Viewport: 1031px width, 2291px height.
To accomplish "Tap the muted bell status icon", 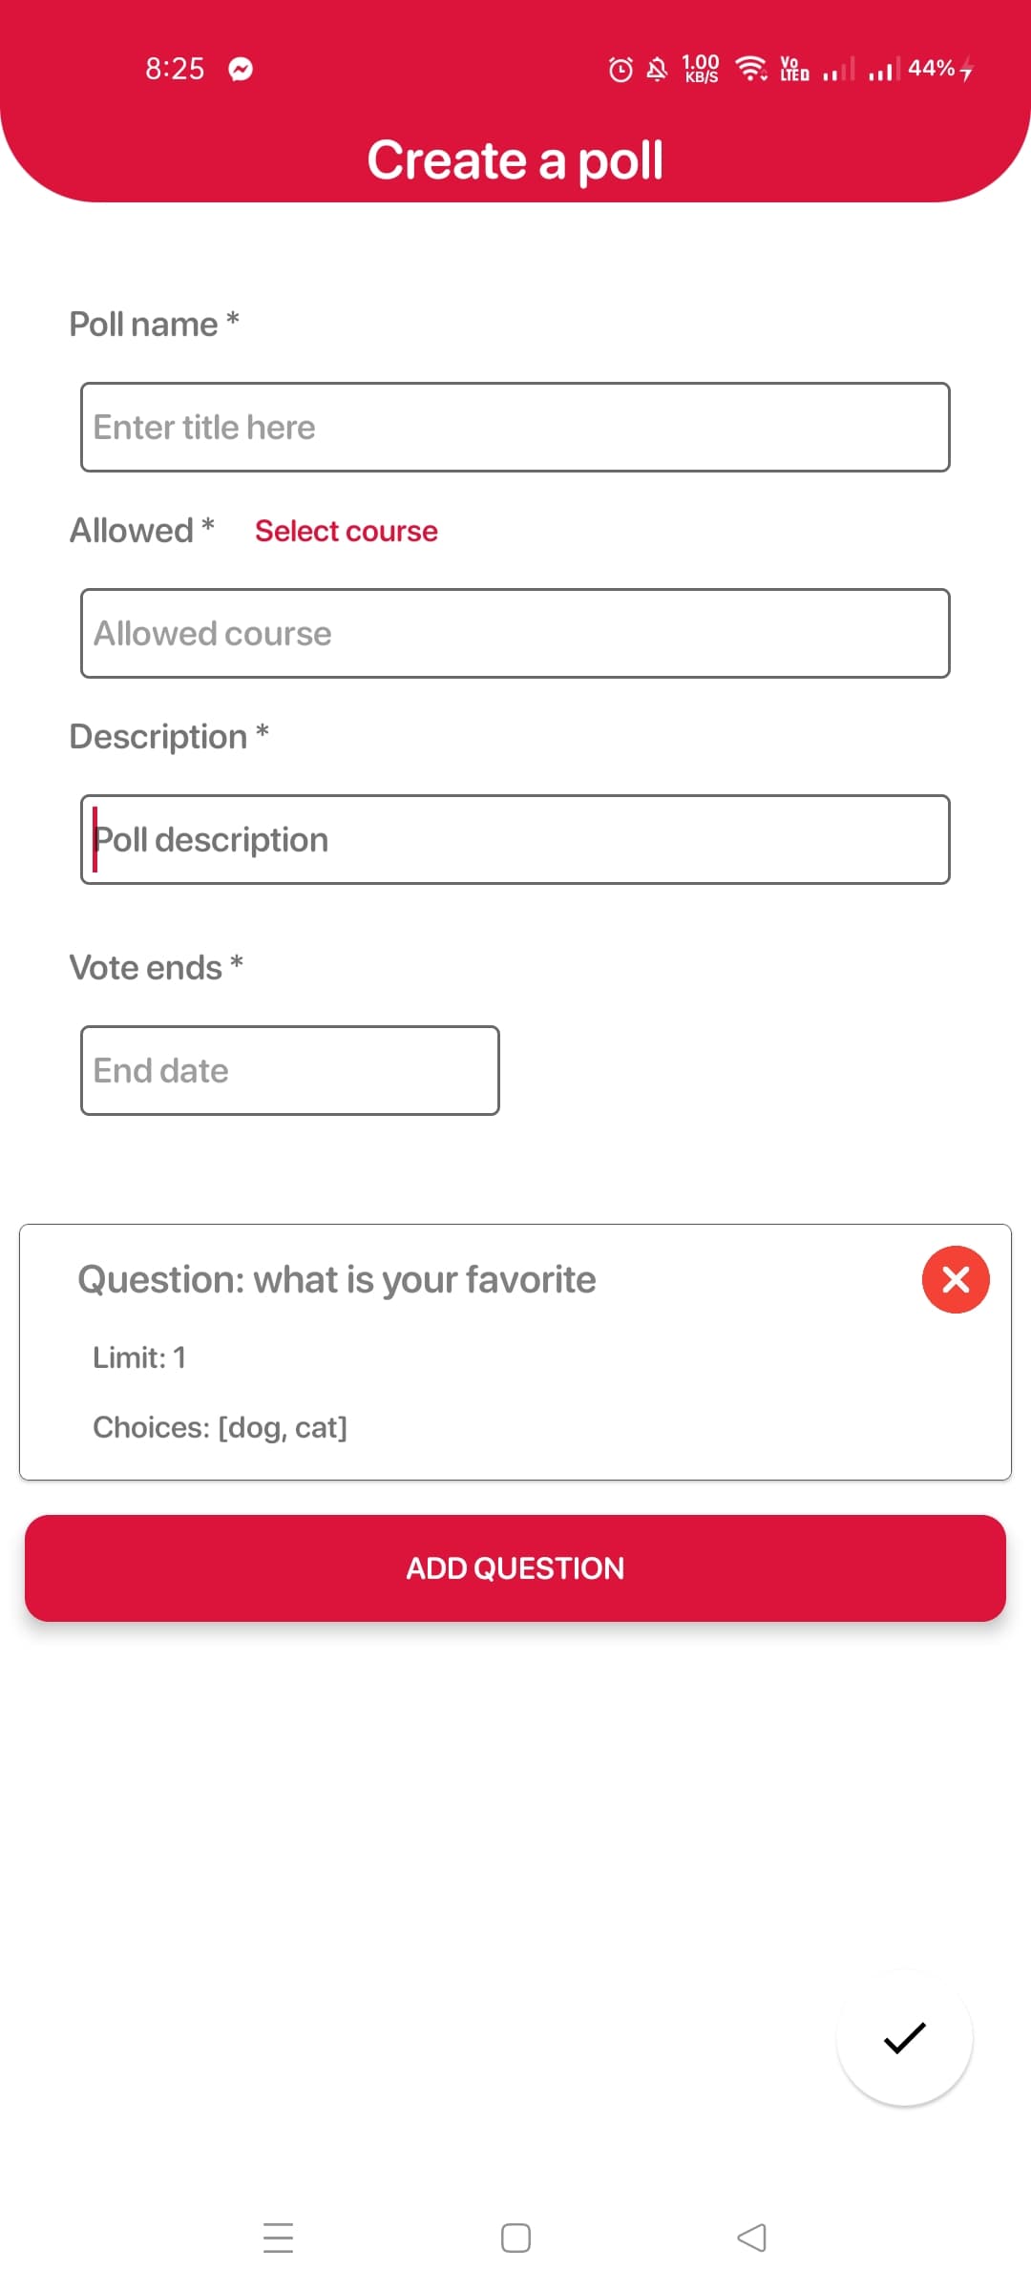I will pyautogui.click(x=657, y=69).
